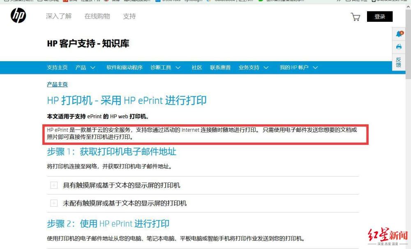Open the 诊断工具 dropdown menu
Image resolution: width=411 pixels, height=249 pixels.
click(165, 68)
